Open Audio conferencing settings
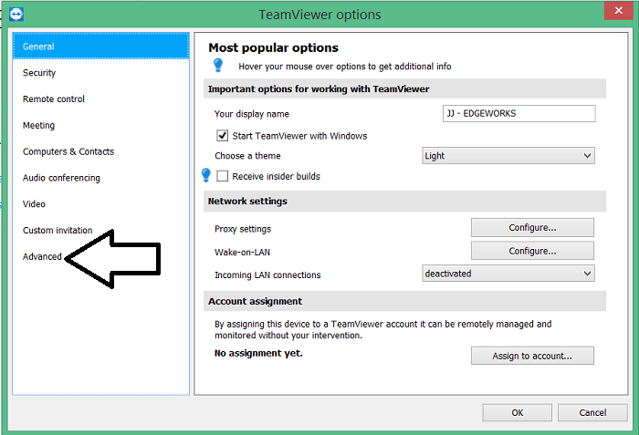 (101, 178)
